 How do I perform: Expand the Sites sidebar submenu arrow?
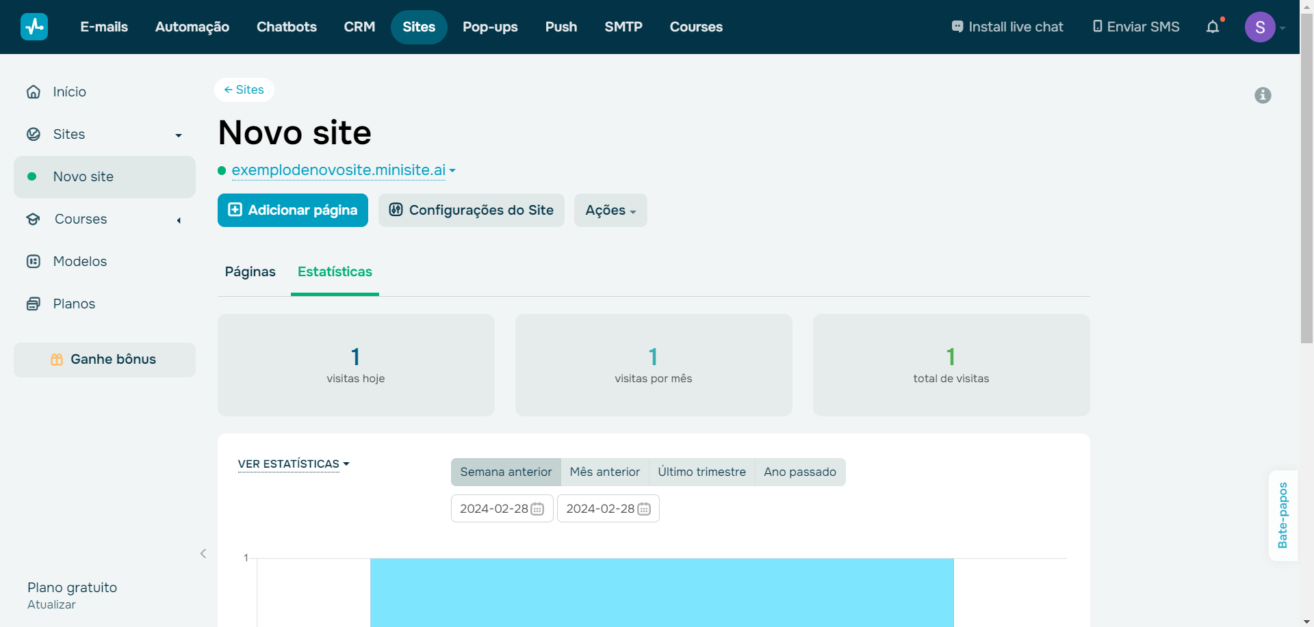pos(179,135)
